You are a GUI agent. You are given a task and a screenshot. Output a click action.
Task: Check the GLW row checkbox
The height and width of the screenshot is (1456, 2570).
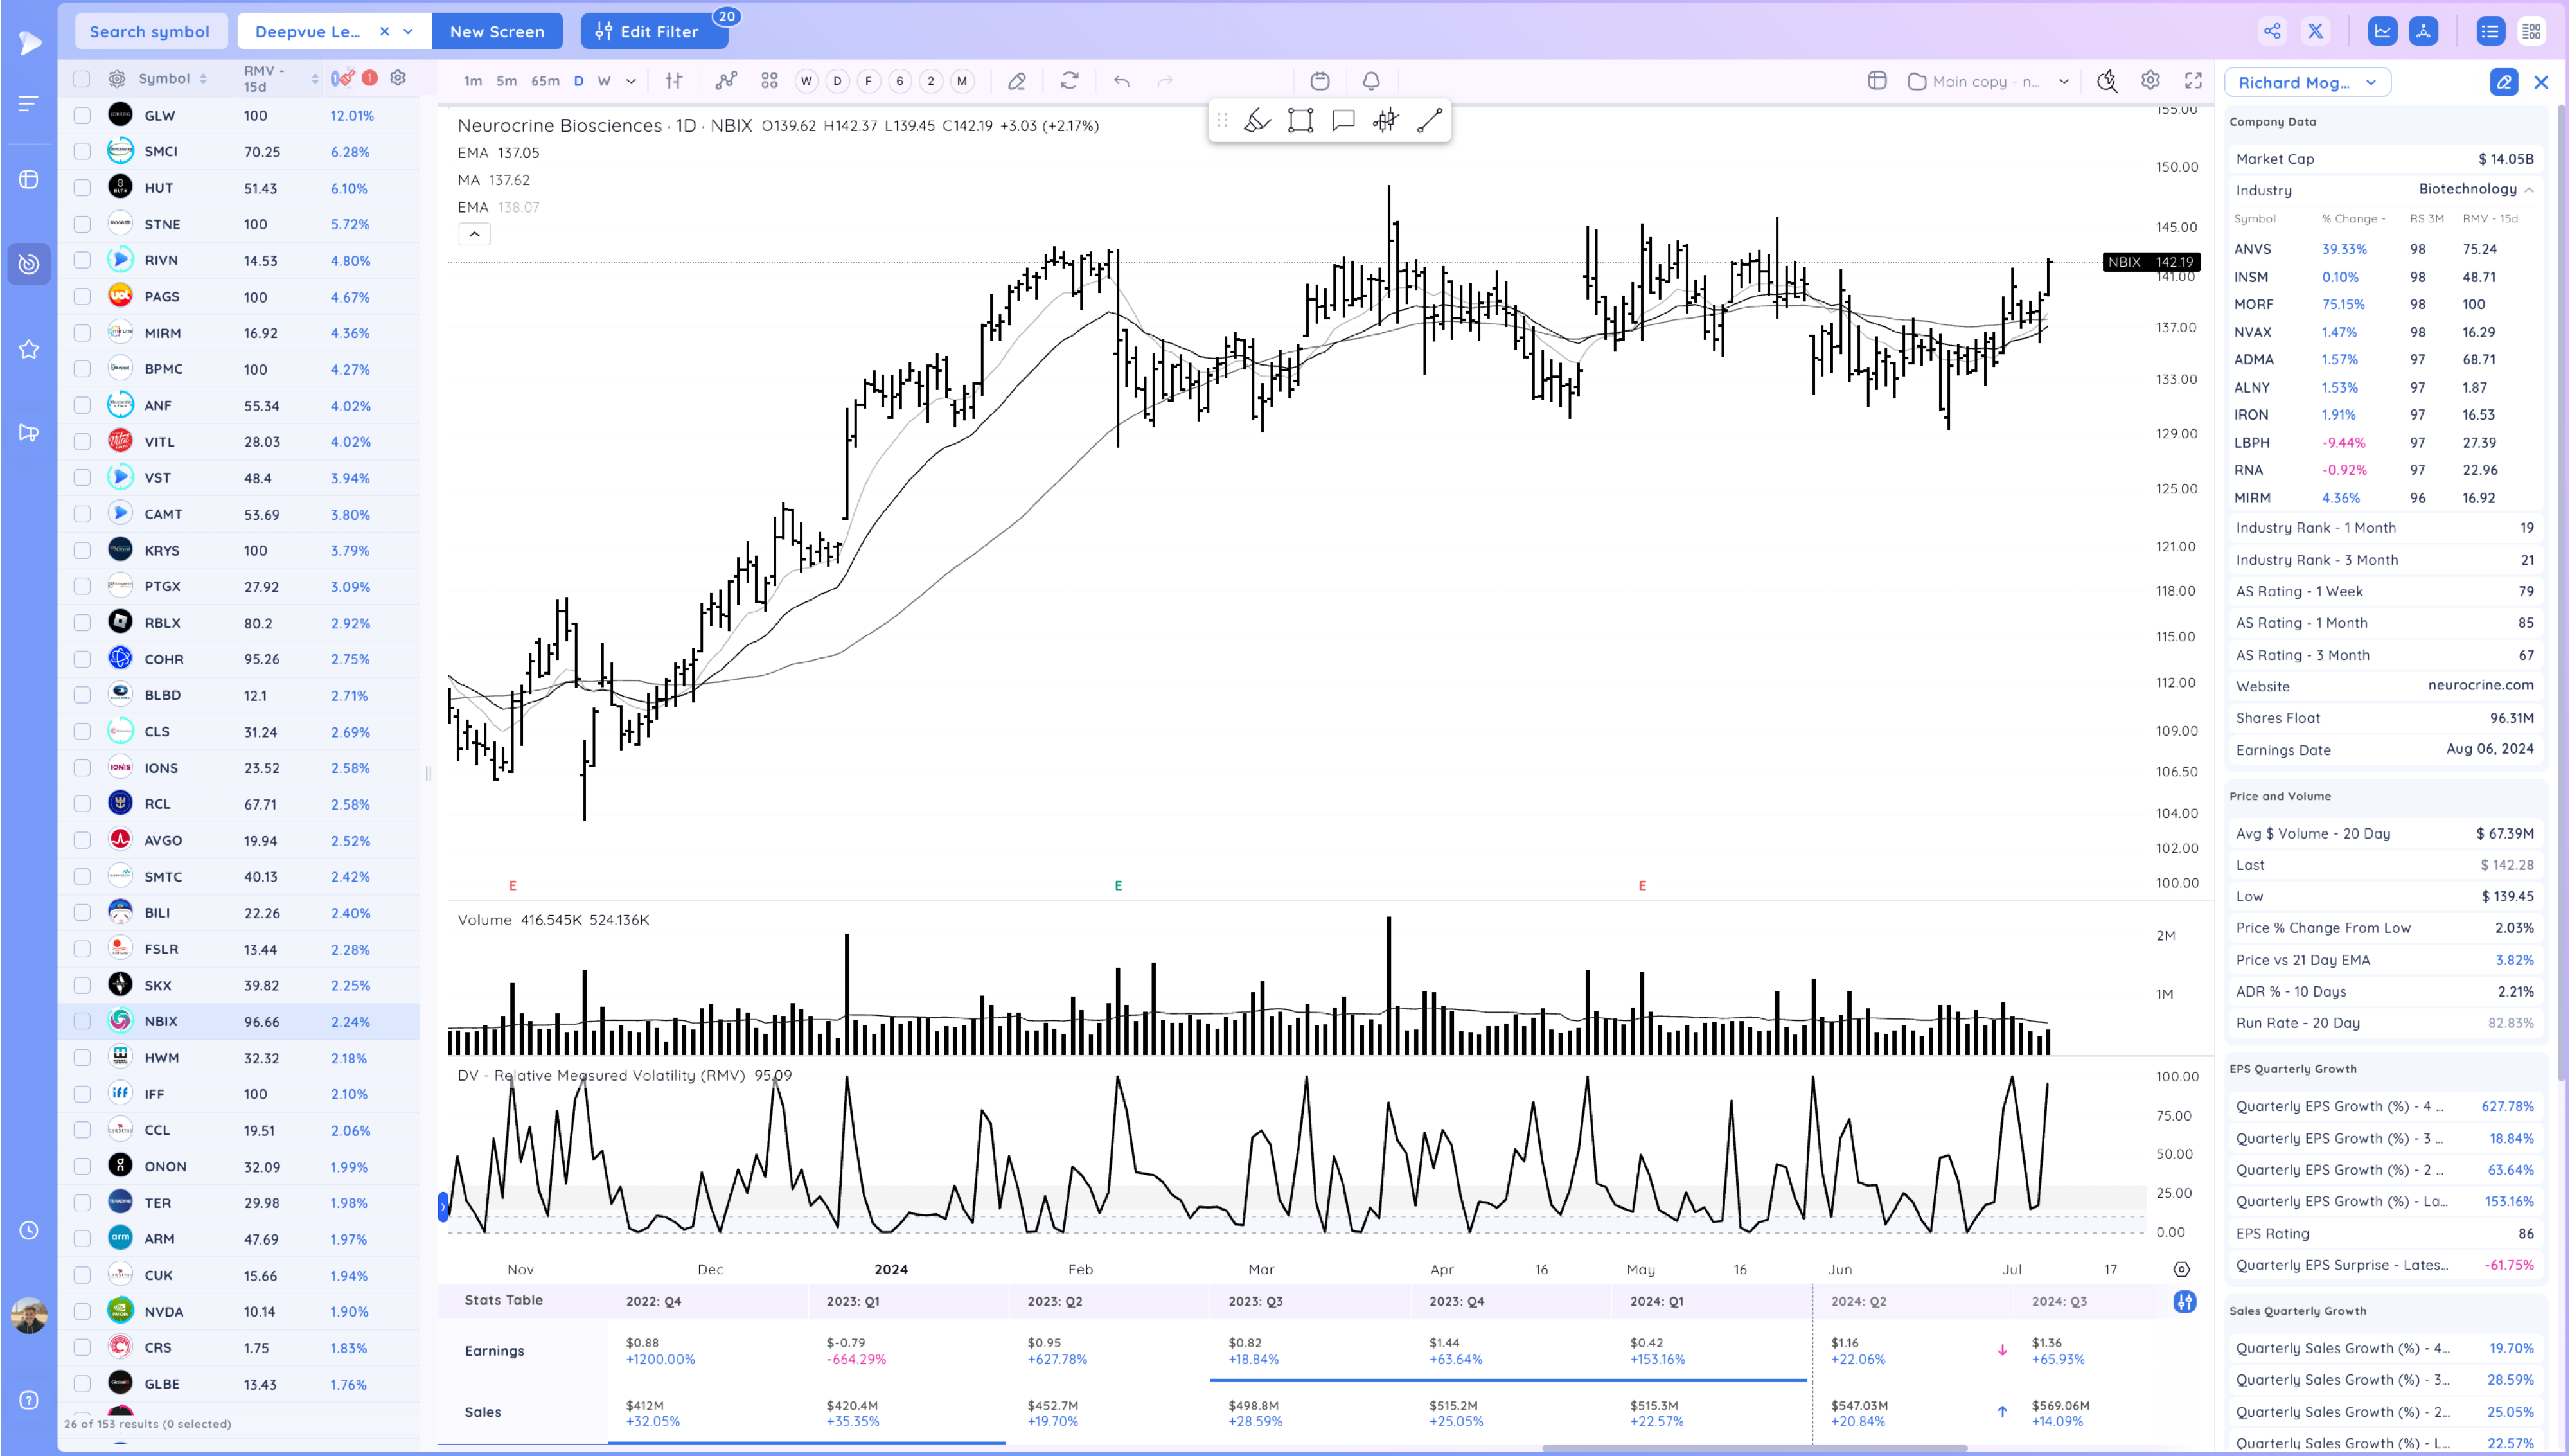(x=82, y=116)
